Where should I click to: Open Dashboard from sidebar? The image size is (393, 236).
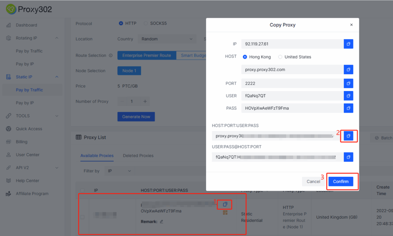[26, 25]
